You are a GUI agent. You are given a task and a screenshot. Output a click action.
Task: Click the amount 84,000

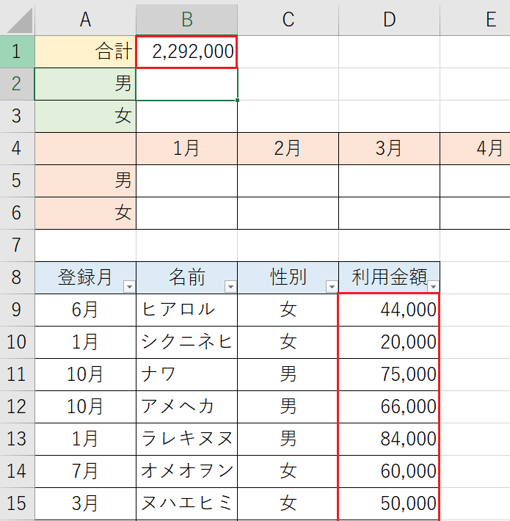(x=389, y=439)
